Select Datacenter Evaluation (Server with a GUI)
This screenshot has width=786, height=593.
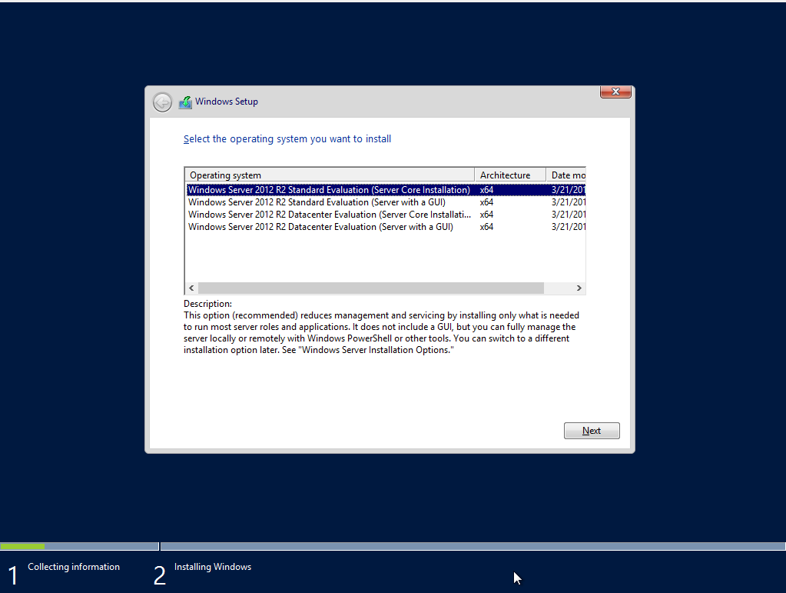pyautogui.click(x=386, y=227)
